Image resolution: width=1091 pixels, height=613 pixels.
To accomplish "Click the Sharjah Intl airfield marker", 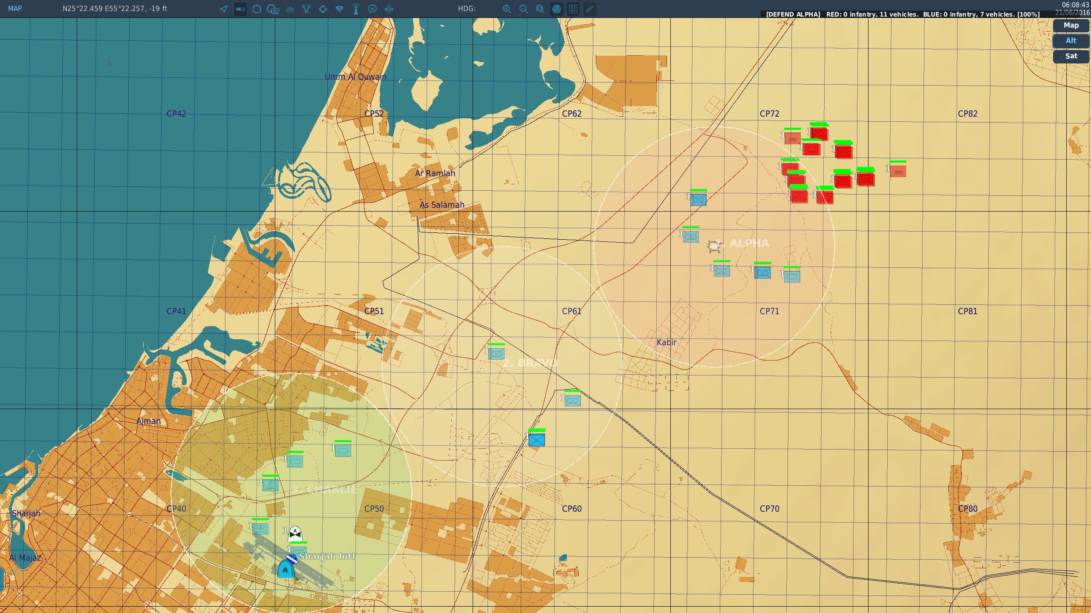I will click(x=292, y=558).
